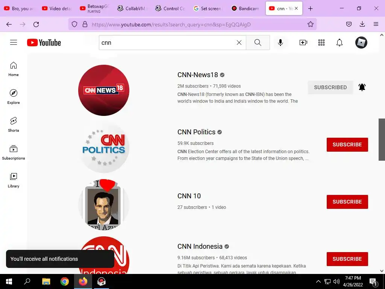Open Windows taskbar search

pyautogui.click(x=27, y=281)
